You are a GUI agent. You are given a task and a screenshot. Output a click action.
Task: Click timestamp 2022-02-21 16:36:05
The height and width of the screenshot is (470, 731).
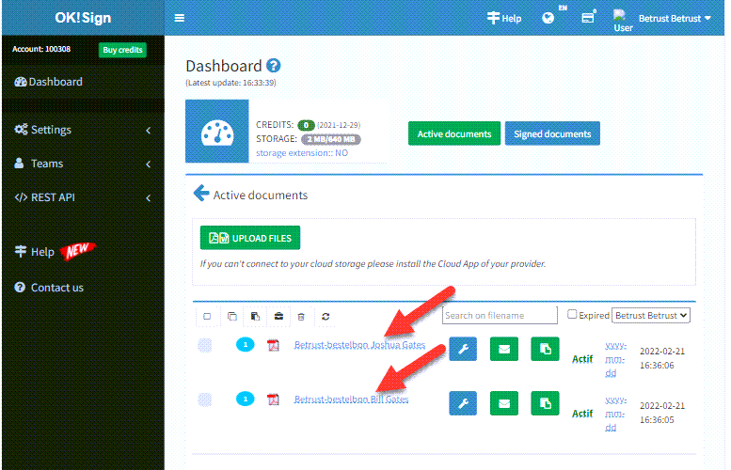pyautogui.click(x=661, y=413)
